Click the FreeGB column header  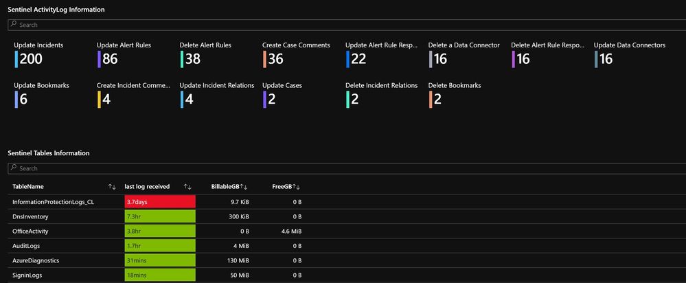(x=282, y=187)
